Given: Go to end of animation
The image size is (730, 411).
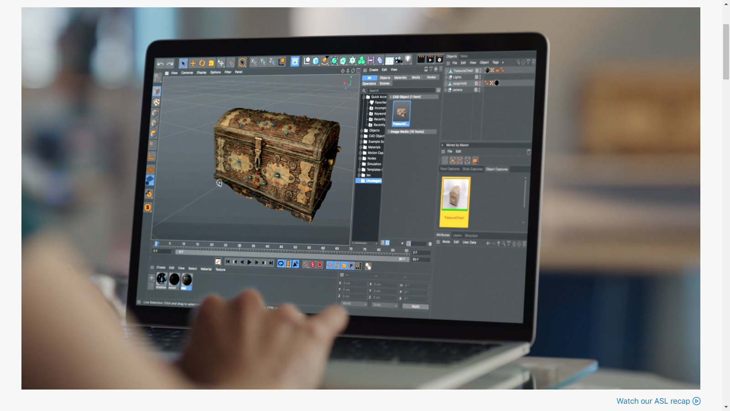Looking at the screenshot, I should [x=271, y=263].
